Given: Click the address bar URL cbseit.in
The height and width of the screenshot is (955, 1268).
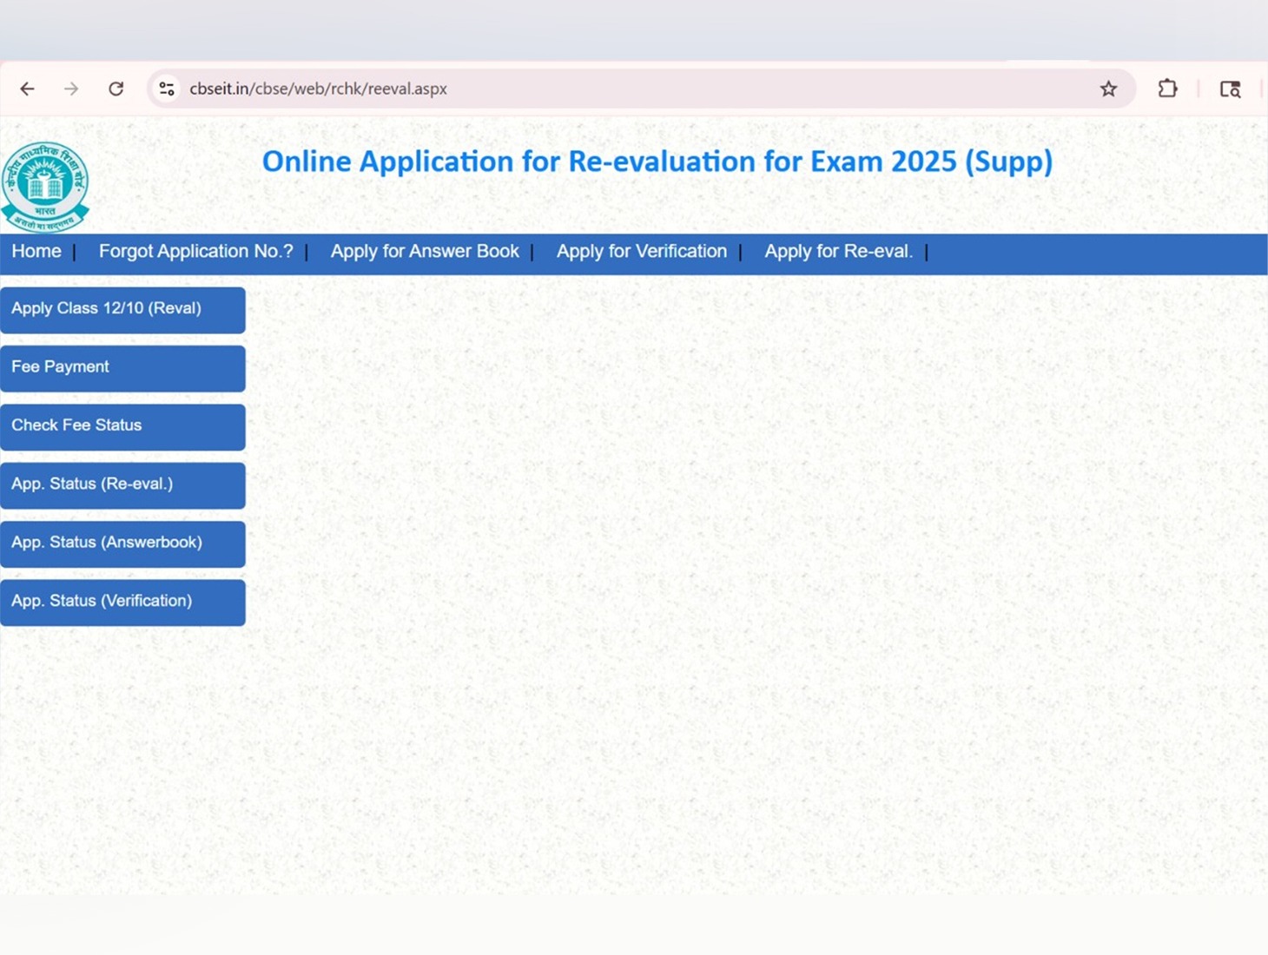Looking at the screenshot, I should [318, 89].
